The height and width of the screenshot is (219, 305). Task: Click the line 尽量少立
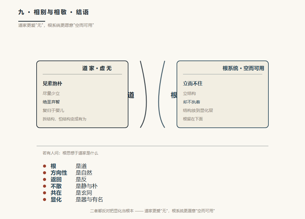pos(51,93)
